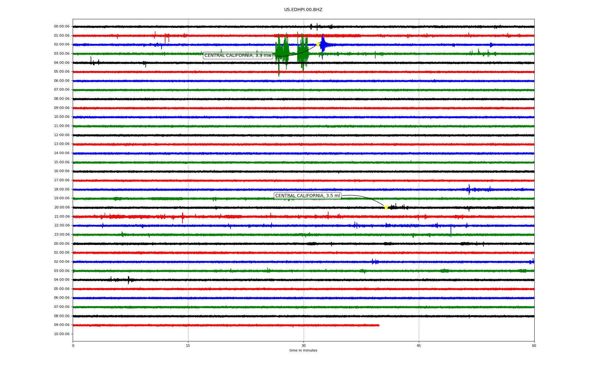Image resolution: width=607 pixels, height=379 pixels.
Task: Click the CENTRAL CALIFORNIA 3.9 mw label
Action: click(238, 56)
